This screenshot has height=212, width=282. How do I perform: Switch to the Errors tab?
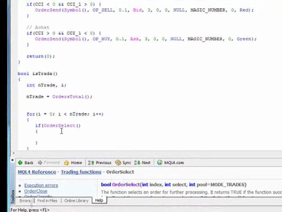pyautogui.click(x=25, y=201)
